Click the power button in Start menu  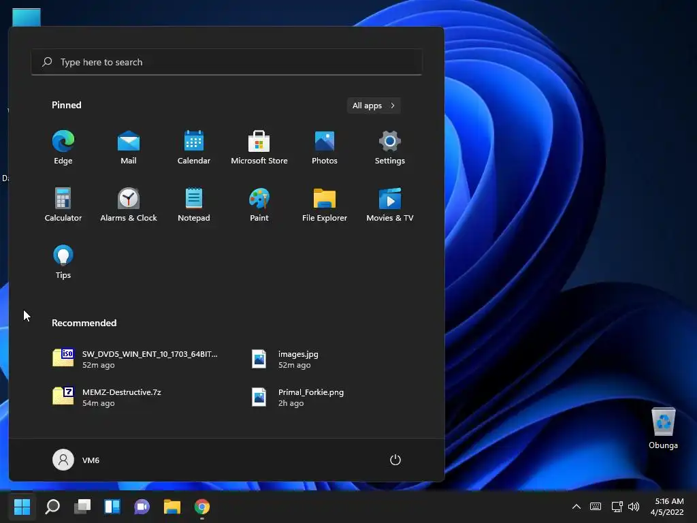pos(395,460)
